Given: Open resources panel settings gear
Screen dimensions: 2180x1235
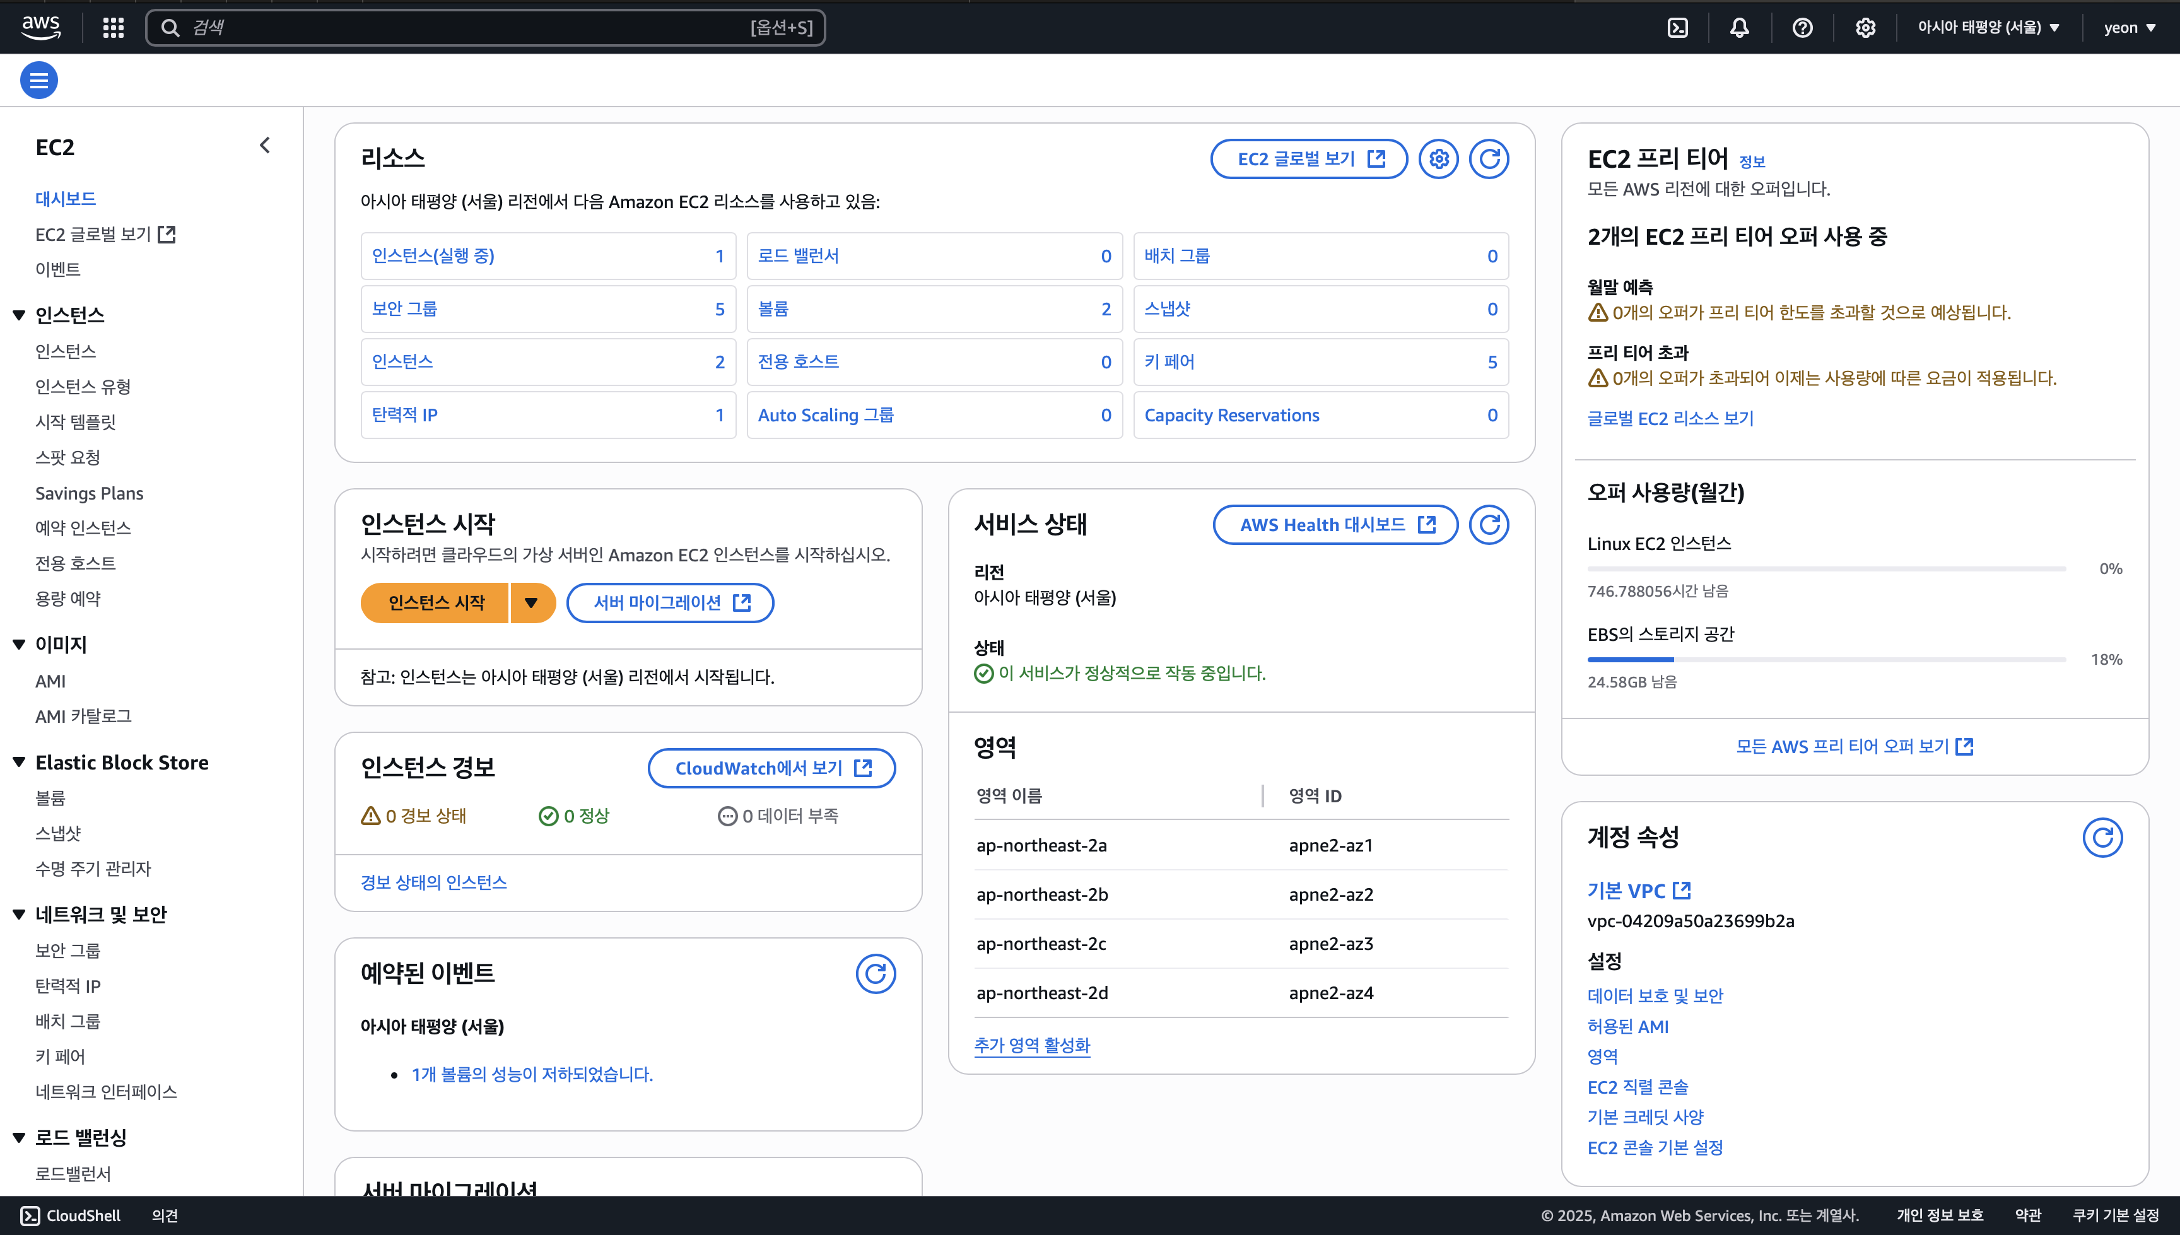Looking at the screenshot, I should pos(1439,158).
